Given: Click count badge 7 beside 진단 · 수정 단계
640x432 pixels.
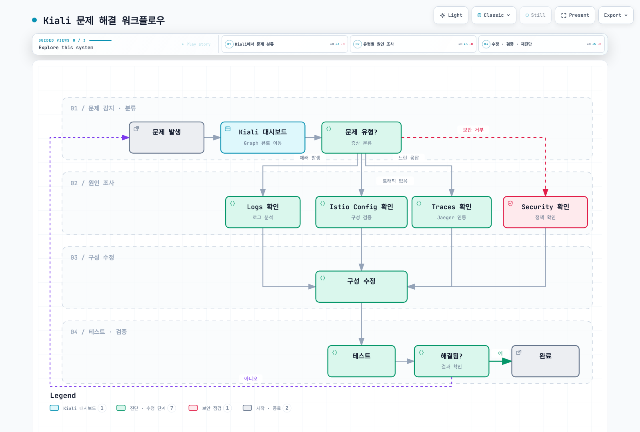Looking at the screenshot, I should coord(172,408).
